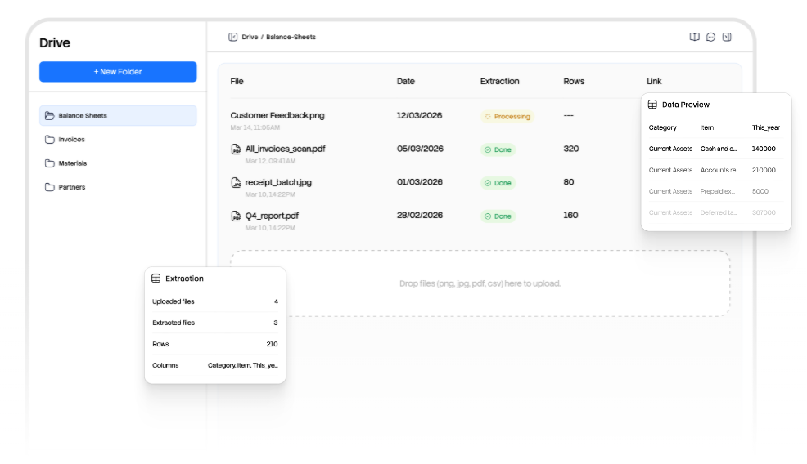The height and width of the screenshot is (464, 807).
Task: Click table icon in Extraction card
Action: click(x=156, y=279)
